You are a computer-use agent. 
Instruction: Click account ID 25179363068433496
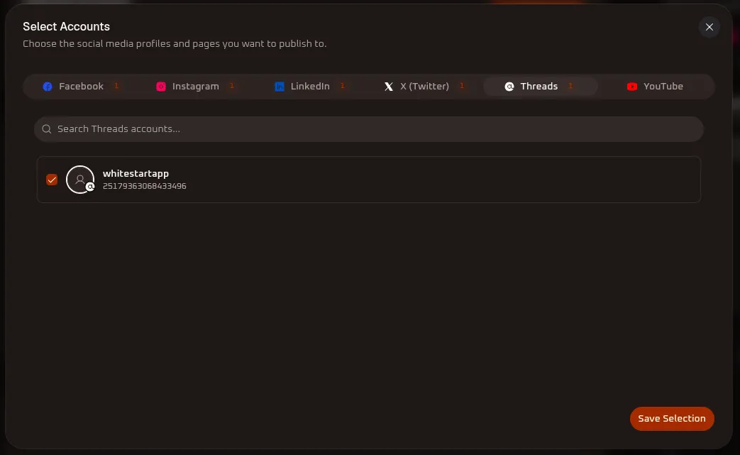[145, 186]
